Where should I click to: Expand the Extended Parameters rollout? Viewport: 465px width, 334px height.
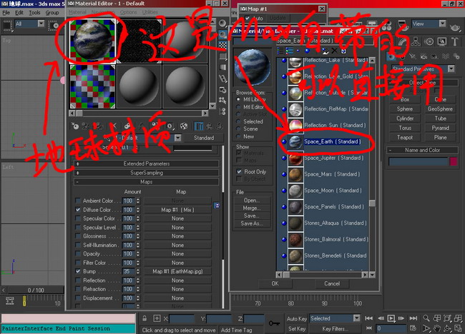tap(146, 163)
